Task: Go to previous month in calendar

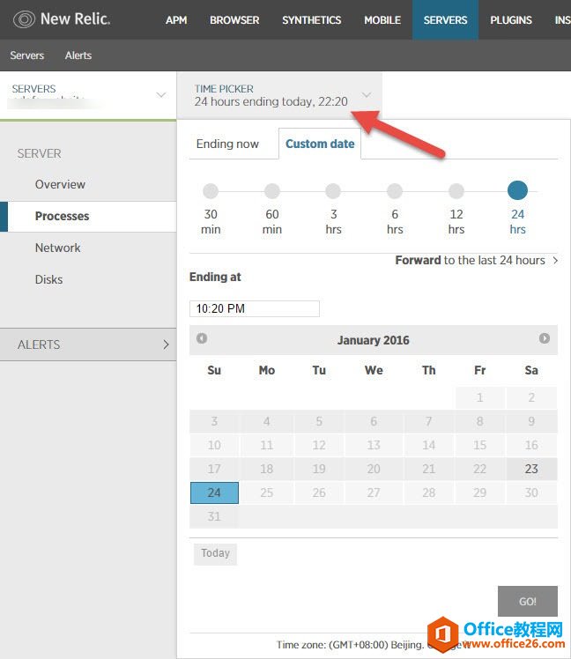Action: point(202,338)
